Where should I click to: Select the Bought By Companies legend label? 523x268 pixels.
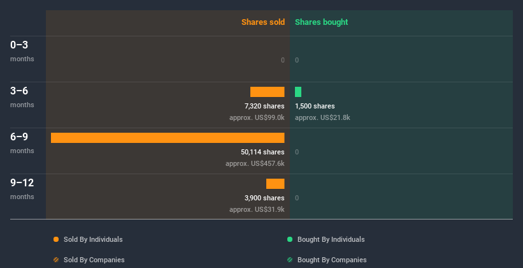pyautogui.click(x=332, y=260)
